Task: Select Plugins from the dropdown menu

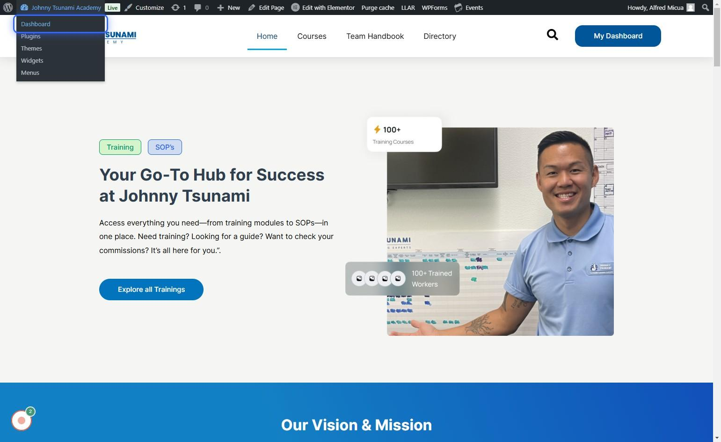Action: coord(31,36)
